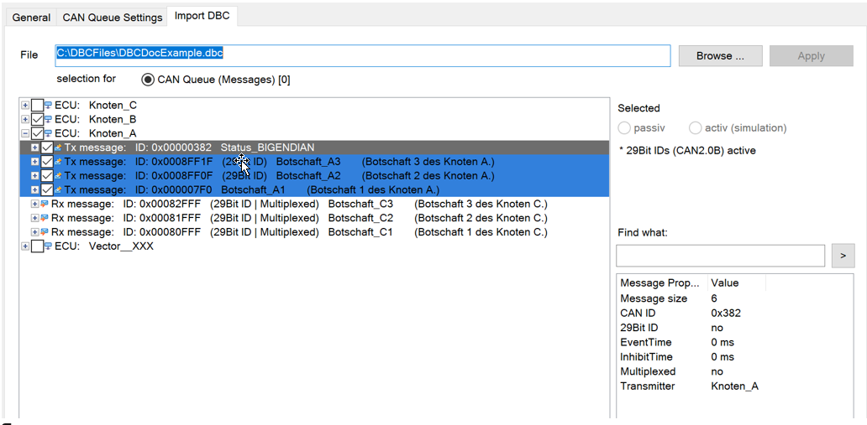Click the Knoten_C ECU network icon
The image size is (867, 425).
click(48, 105)
